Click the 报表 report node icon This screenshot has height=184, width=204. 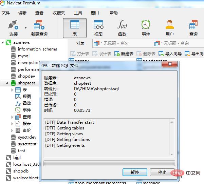pyautogui.click(x=18, y=124)
